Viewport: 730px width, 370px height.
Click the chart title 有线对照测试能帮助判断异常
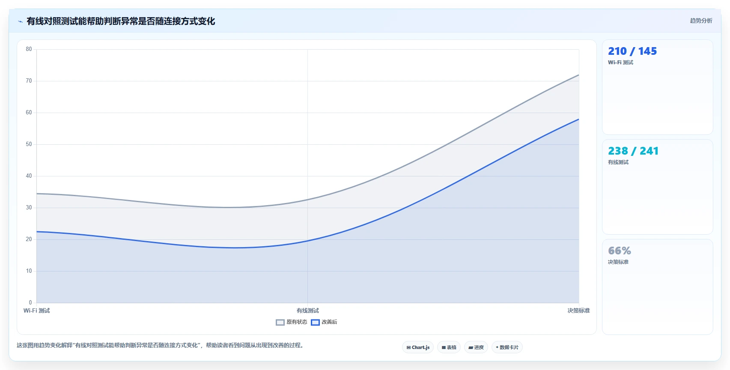[x=121, y=21]
